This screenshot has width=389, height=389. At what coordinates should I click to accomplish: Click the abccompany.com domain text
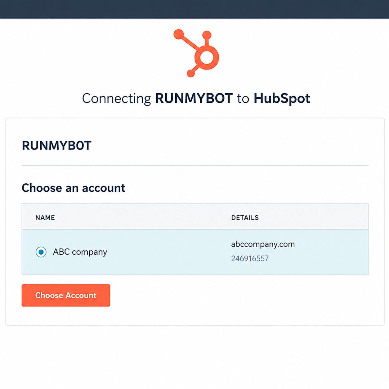click(263, 244)
